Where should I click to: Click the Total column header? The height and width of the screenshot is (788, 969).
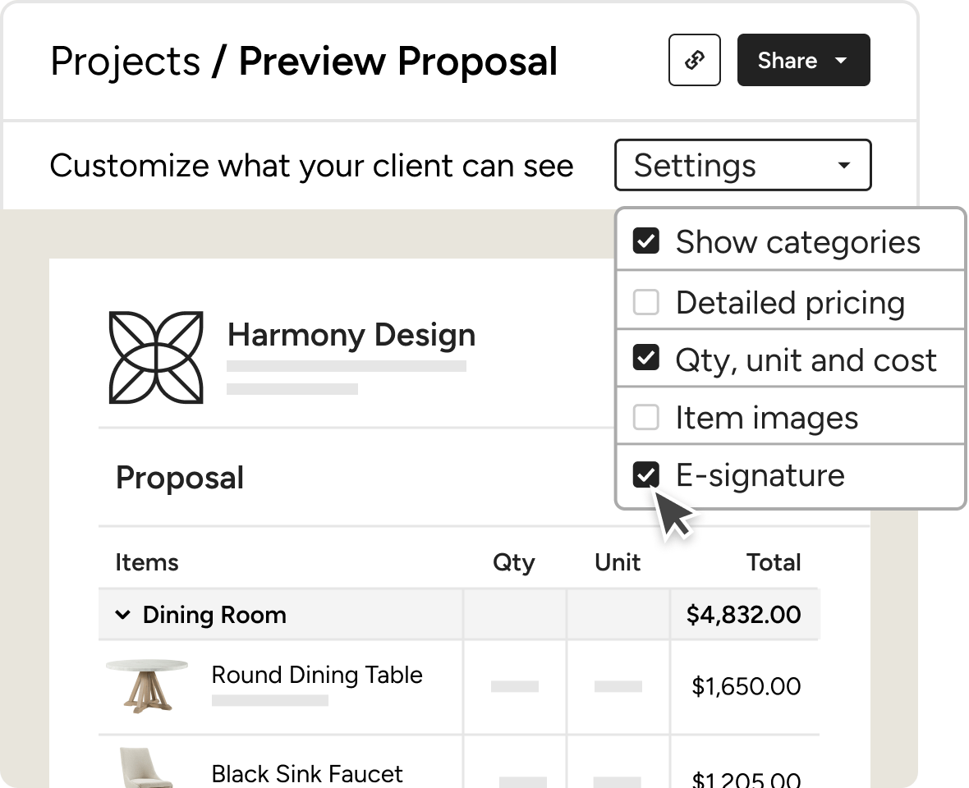click(x=773, y=562)
